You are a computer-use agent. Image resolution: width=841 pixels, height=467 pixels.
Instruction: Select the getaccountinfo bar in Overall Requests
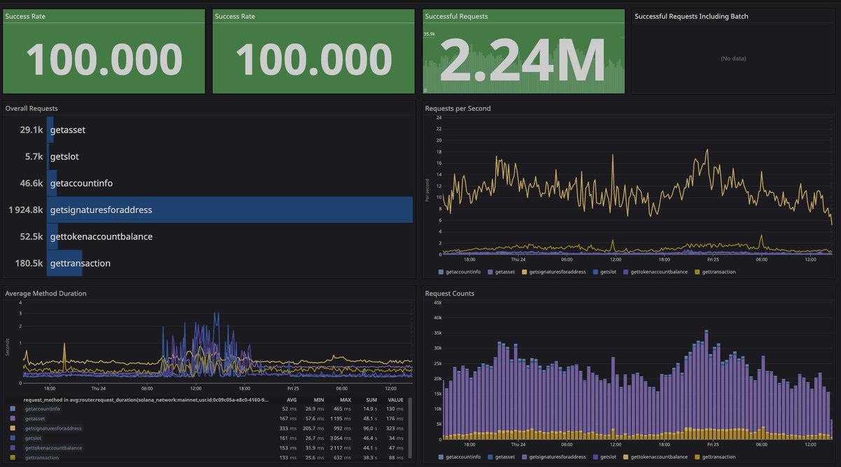click(51, 183)
